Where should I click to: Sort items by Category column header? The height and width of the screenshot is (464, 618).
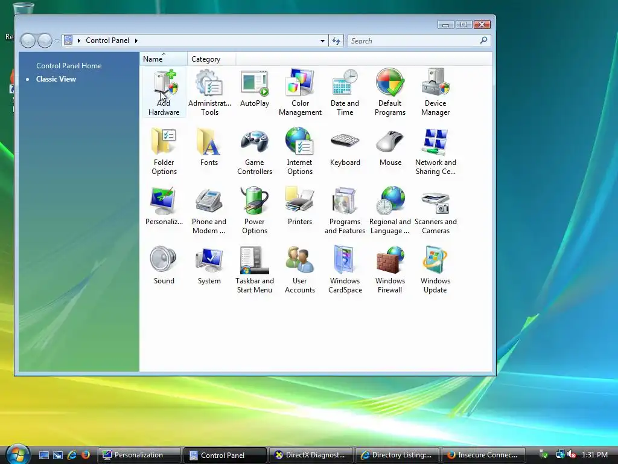coord(212,59)
